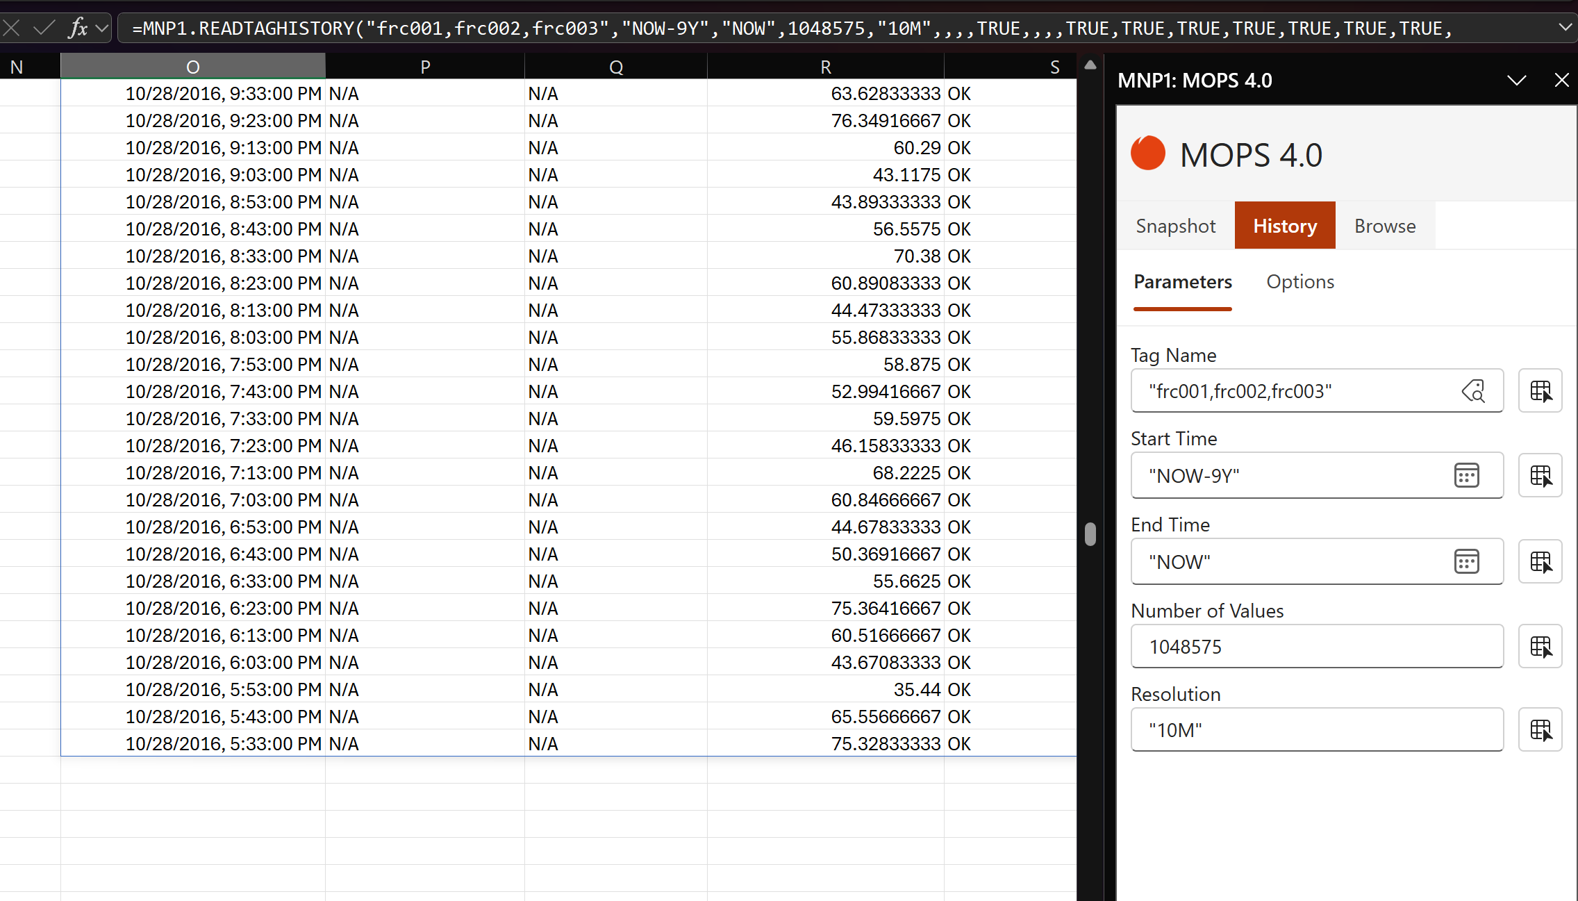This screenshot has height=901, width=1578.
Task: Open the tag search picker for Tag Name
Action: (x=1475, y=391)
